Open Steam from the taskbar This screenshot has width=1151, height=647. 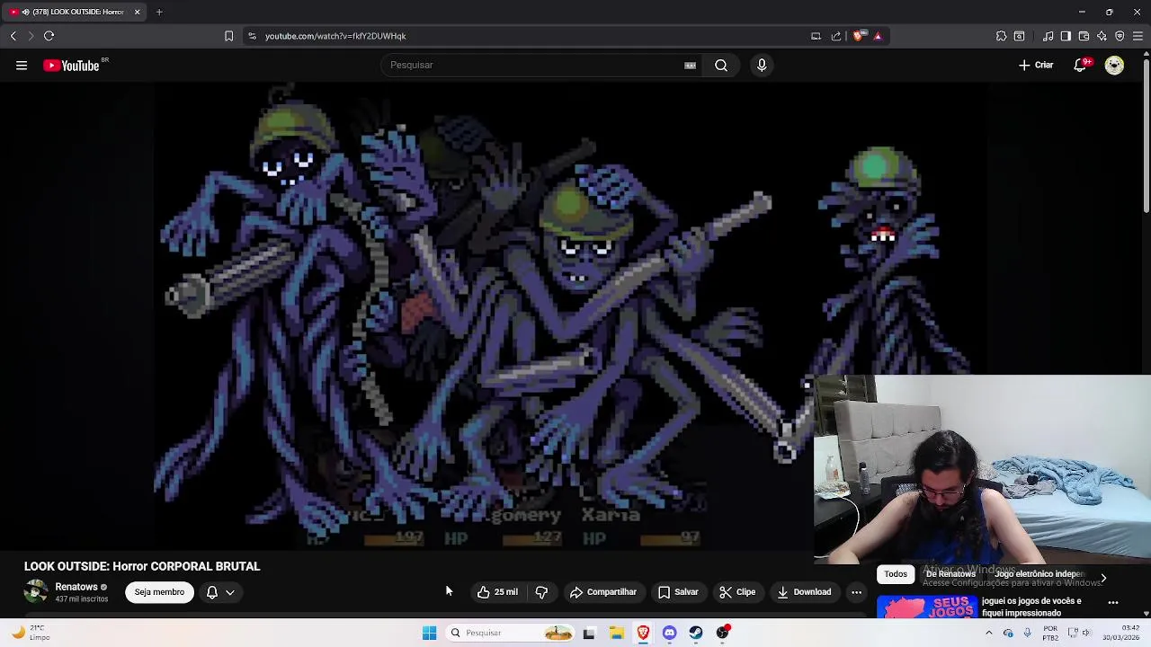(696, 633)
